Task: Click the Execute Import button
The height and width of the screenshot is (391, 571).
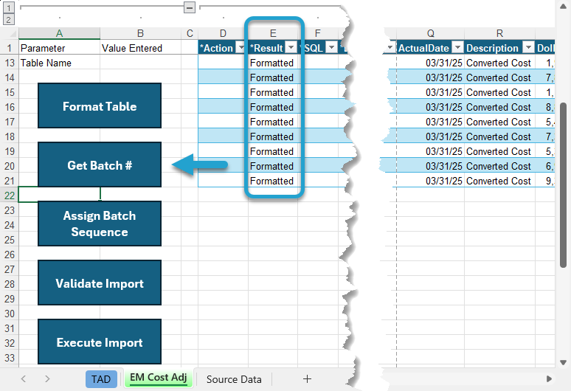Action: pos(100,342)
